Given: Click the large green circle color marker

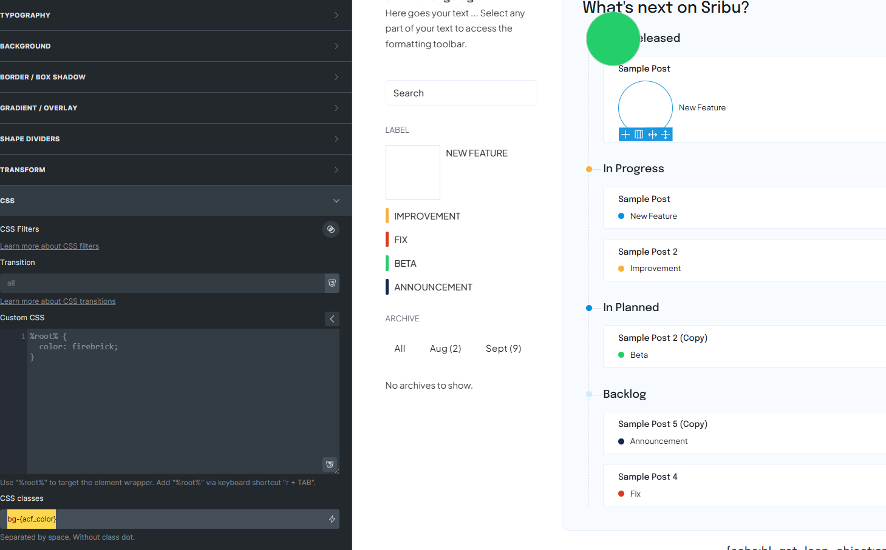Looking at the screenshot, I should coord(613,39).
